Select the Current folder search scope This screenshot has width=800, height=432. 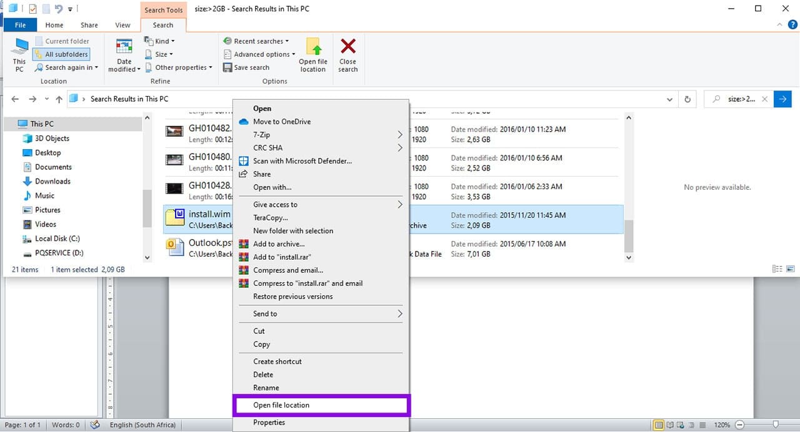61,41
